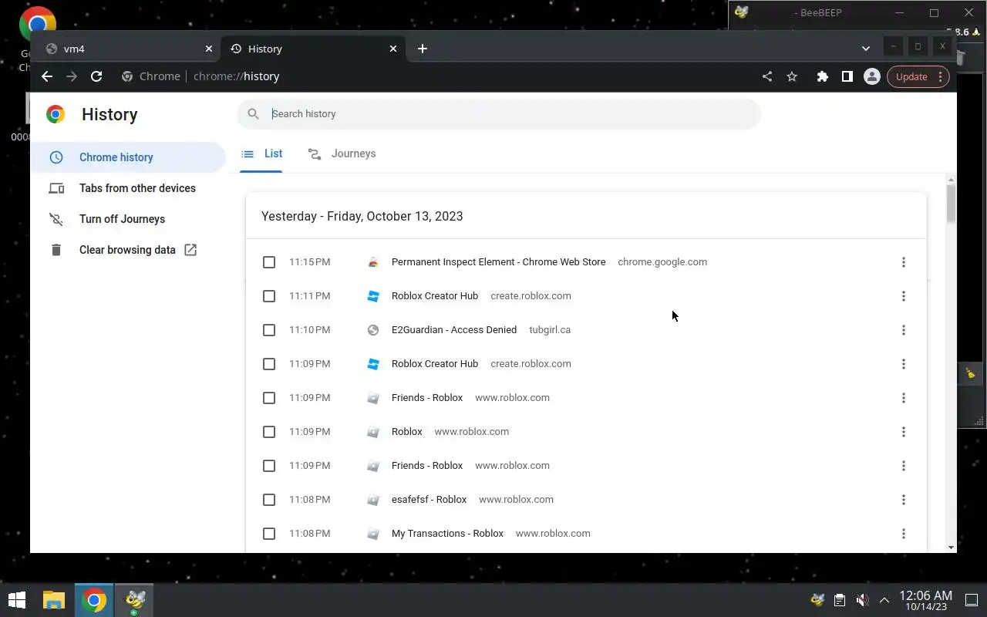Check the My Transactions - Roblox checkbox
The image size is (987, 617).
[x=269, y=534]
